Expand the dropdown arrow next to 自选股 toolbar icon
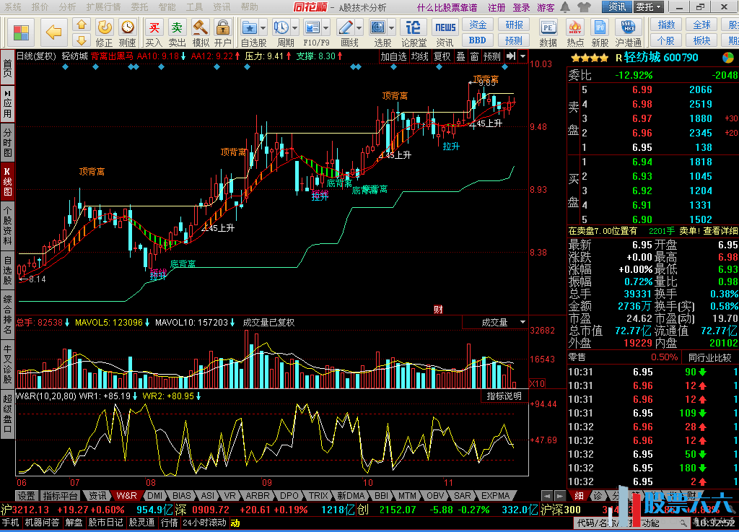739x532 pixels. 263,28
